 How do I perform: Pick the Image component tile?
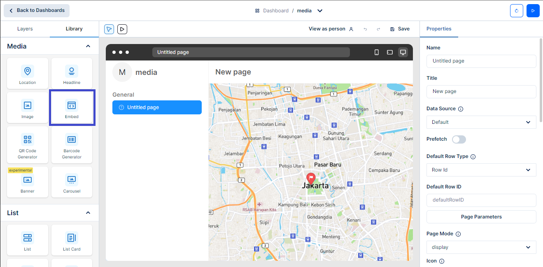pos(28,108)
